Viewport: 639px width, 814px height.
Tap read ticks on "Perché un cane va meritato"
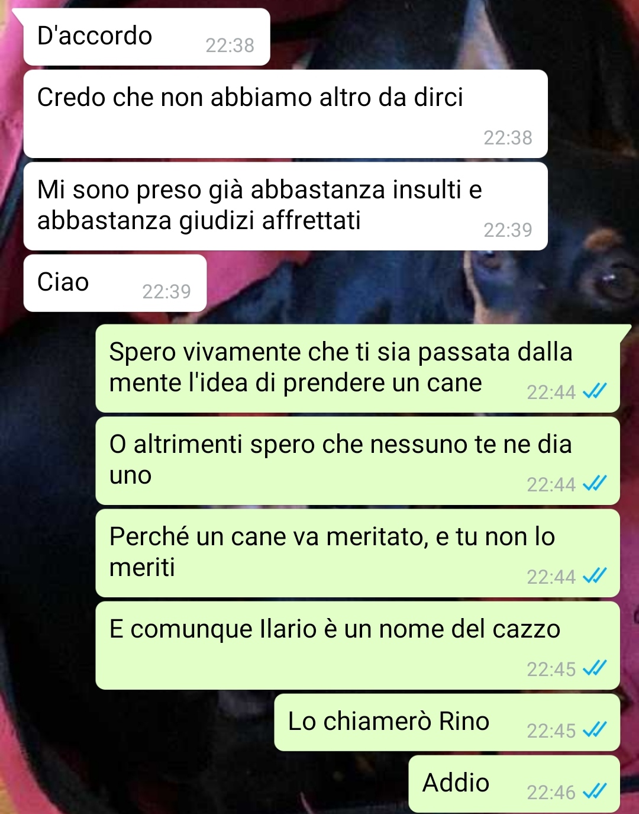[x=595, y=575]
